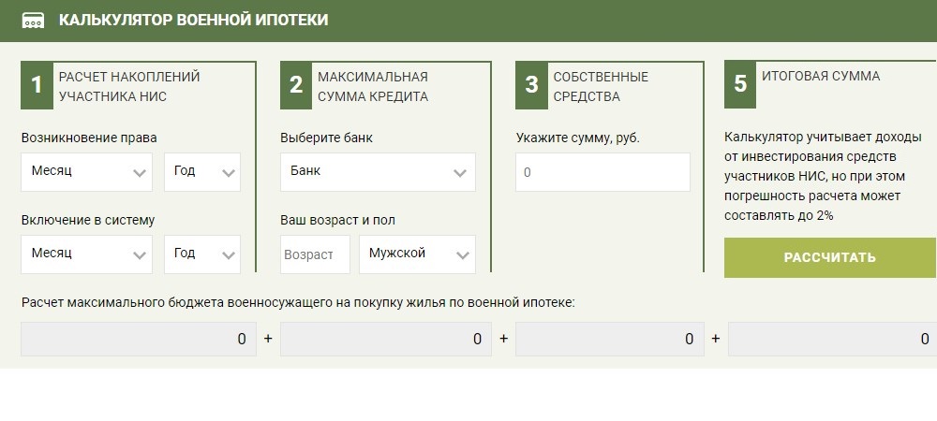
Task: Click the heading Калькулятор военной ипотеки
Action: [193, 21]
